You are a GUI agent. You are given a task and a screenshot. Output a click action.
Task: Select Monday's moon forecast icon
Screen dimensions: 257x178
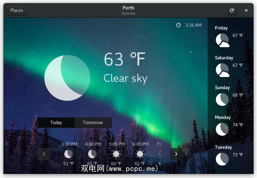tap(222, 129)
